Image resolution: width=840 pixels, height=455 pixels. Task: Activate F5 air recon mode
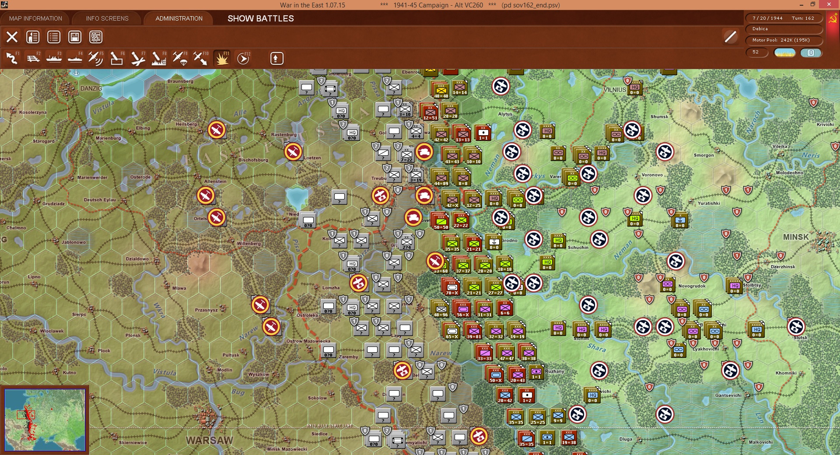tap(96, 58)
